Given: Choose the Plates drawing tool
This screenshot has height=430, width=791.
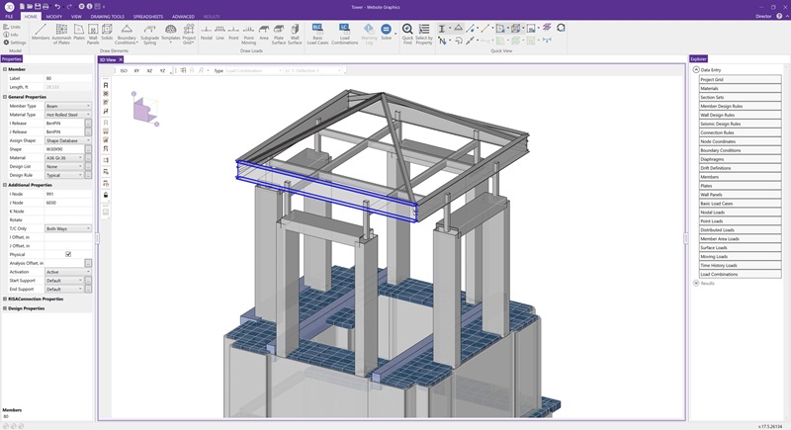Looking at the screenshot, I should 79,33.
